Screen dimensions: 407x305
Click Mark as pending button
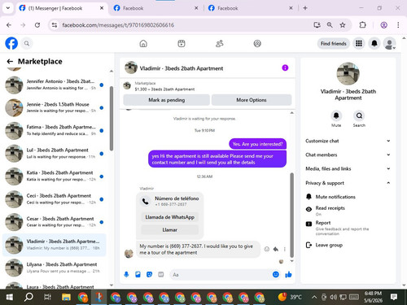[x=166, y=100]
